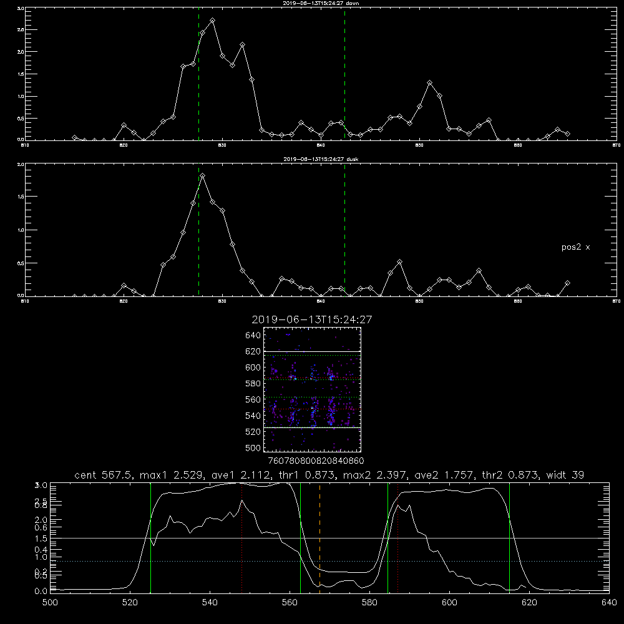Click the dawn plot title text
Viewport: 624px width, 624px height.
[321, 3]
